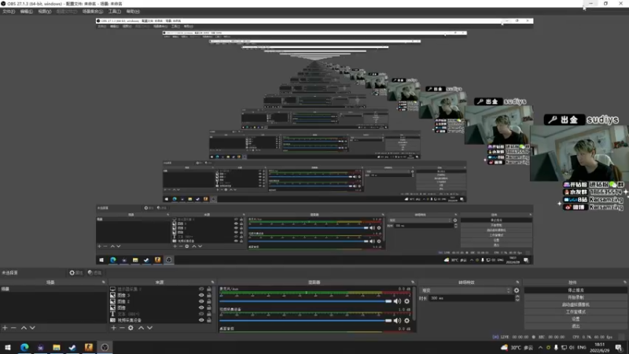Move source up in Sources toolbar
This screenshot has width=629, height=354.
(141, 328)
